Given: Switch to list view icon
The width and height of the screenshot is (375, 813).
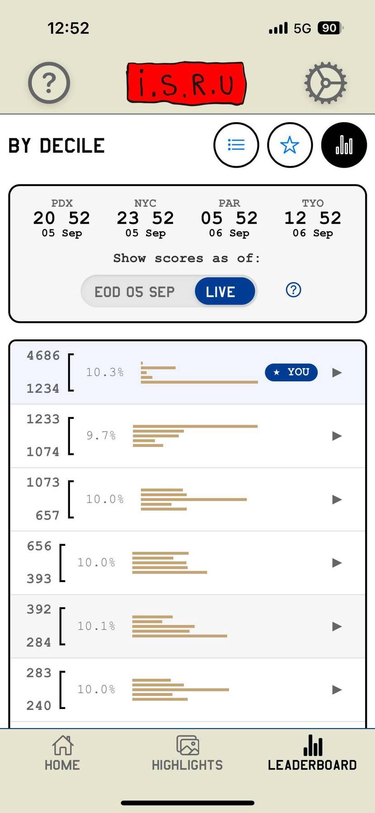Looking at the screenshot, I should [x=236, y=145].
